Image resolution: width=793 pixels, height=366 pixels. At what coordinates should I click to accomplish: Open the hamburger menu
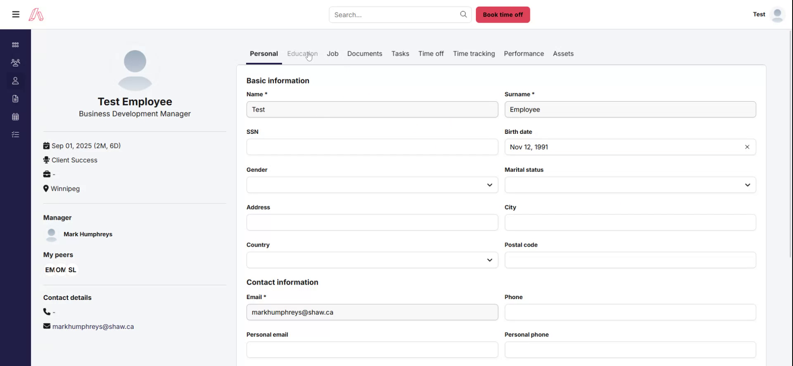pyautogui.click(x=16, y=14)
